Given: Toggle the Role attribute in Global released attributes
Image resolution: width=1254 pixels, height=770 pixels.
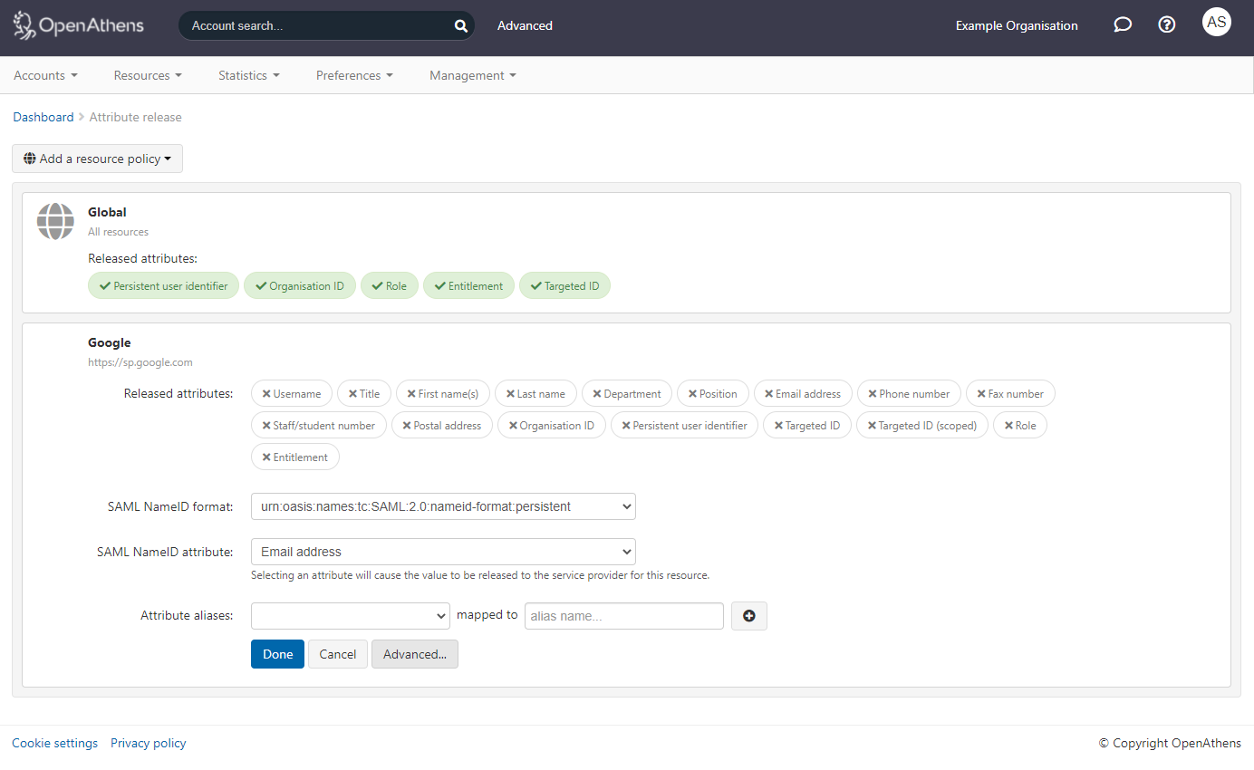Looking at the screenshot, I should [390, 285].
